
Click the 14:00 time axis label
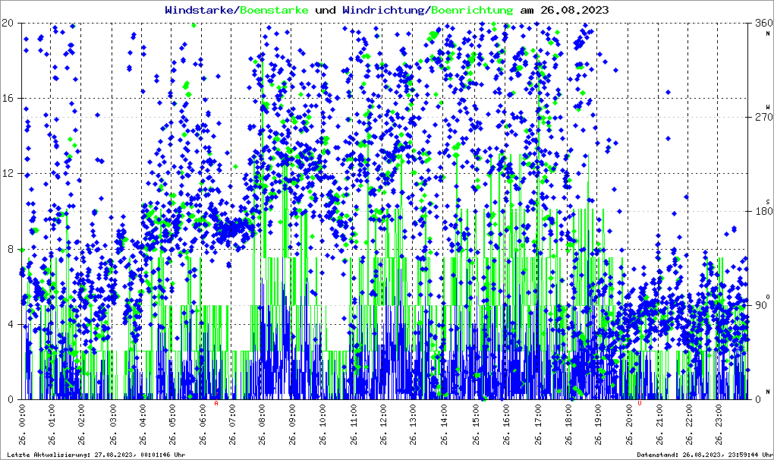tap(444, 424)
